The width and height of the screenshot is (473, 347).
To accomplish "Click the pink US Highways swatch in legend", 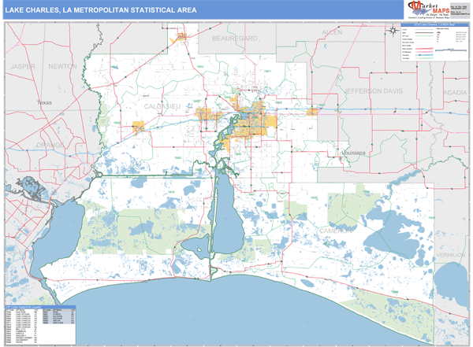I will coord(424,52).
